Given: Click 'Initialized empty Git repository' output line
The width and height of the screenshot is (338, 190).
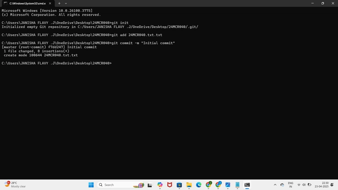Looking at the screenshot, I should [x=100, y=27].
